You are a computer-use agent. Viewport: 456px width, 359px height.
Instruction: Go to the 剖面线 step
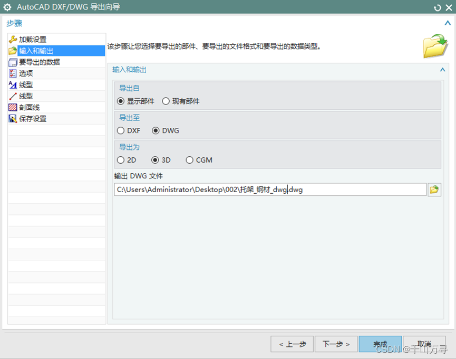pos(57,108)
